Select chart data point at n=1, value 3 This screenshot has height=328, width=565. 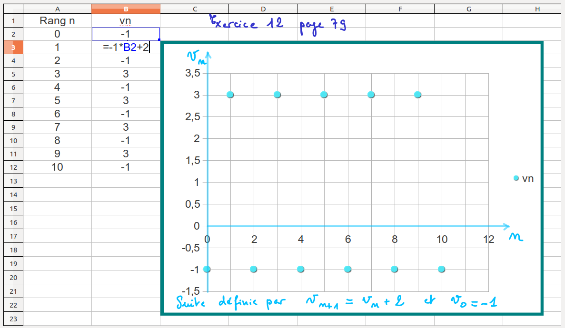pos(230,95)
